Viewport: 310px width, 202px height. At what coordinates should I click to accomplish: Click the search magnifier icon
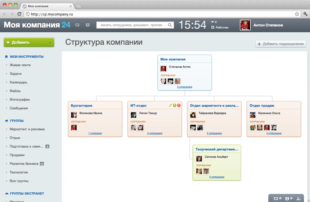click(170, 25)
